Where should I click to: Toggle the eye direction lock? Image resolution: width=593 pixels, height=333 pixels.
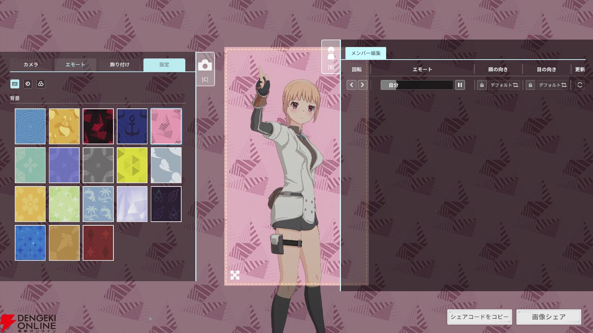pyautogui.click(x=530, y=85)
